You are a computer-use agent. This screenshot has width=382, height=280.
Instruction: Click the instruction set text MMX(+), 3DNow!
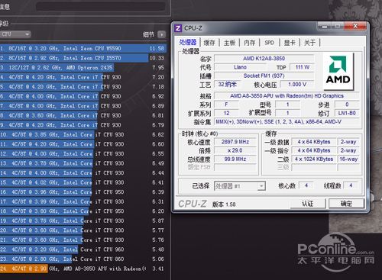tap(286, 122)
